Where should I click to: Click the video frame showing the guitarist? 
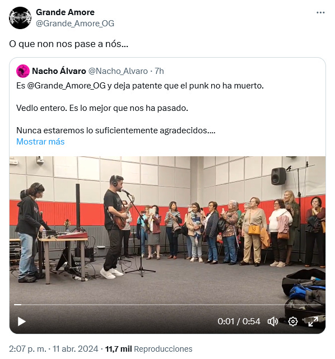tap(167, 229)
